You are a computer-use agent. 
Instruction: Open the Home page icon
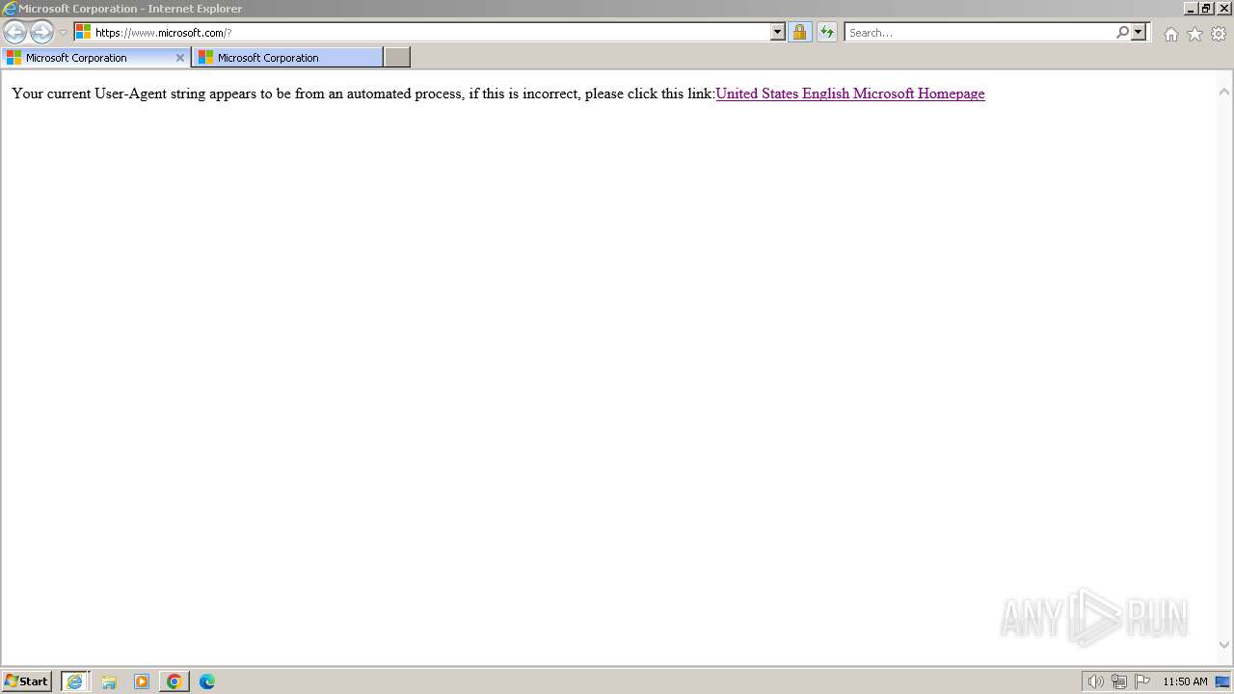tap(1170, 34)
